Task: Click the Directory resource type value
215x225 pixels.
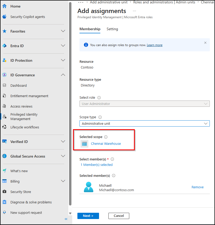Action: [88, 85]
